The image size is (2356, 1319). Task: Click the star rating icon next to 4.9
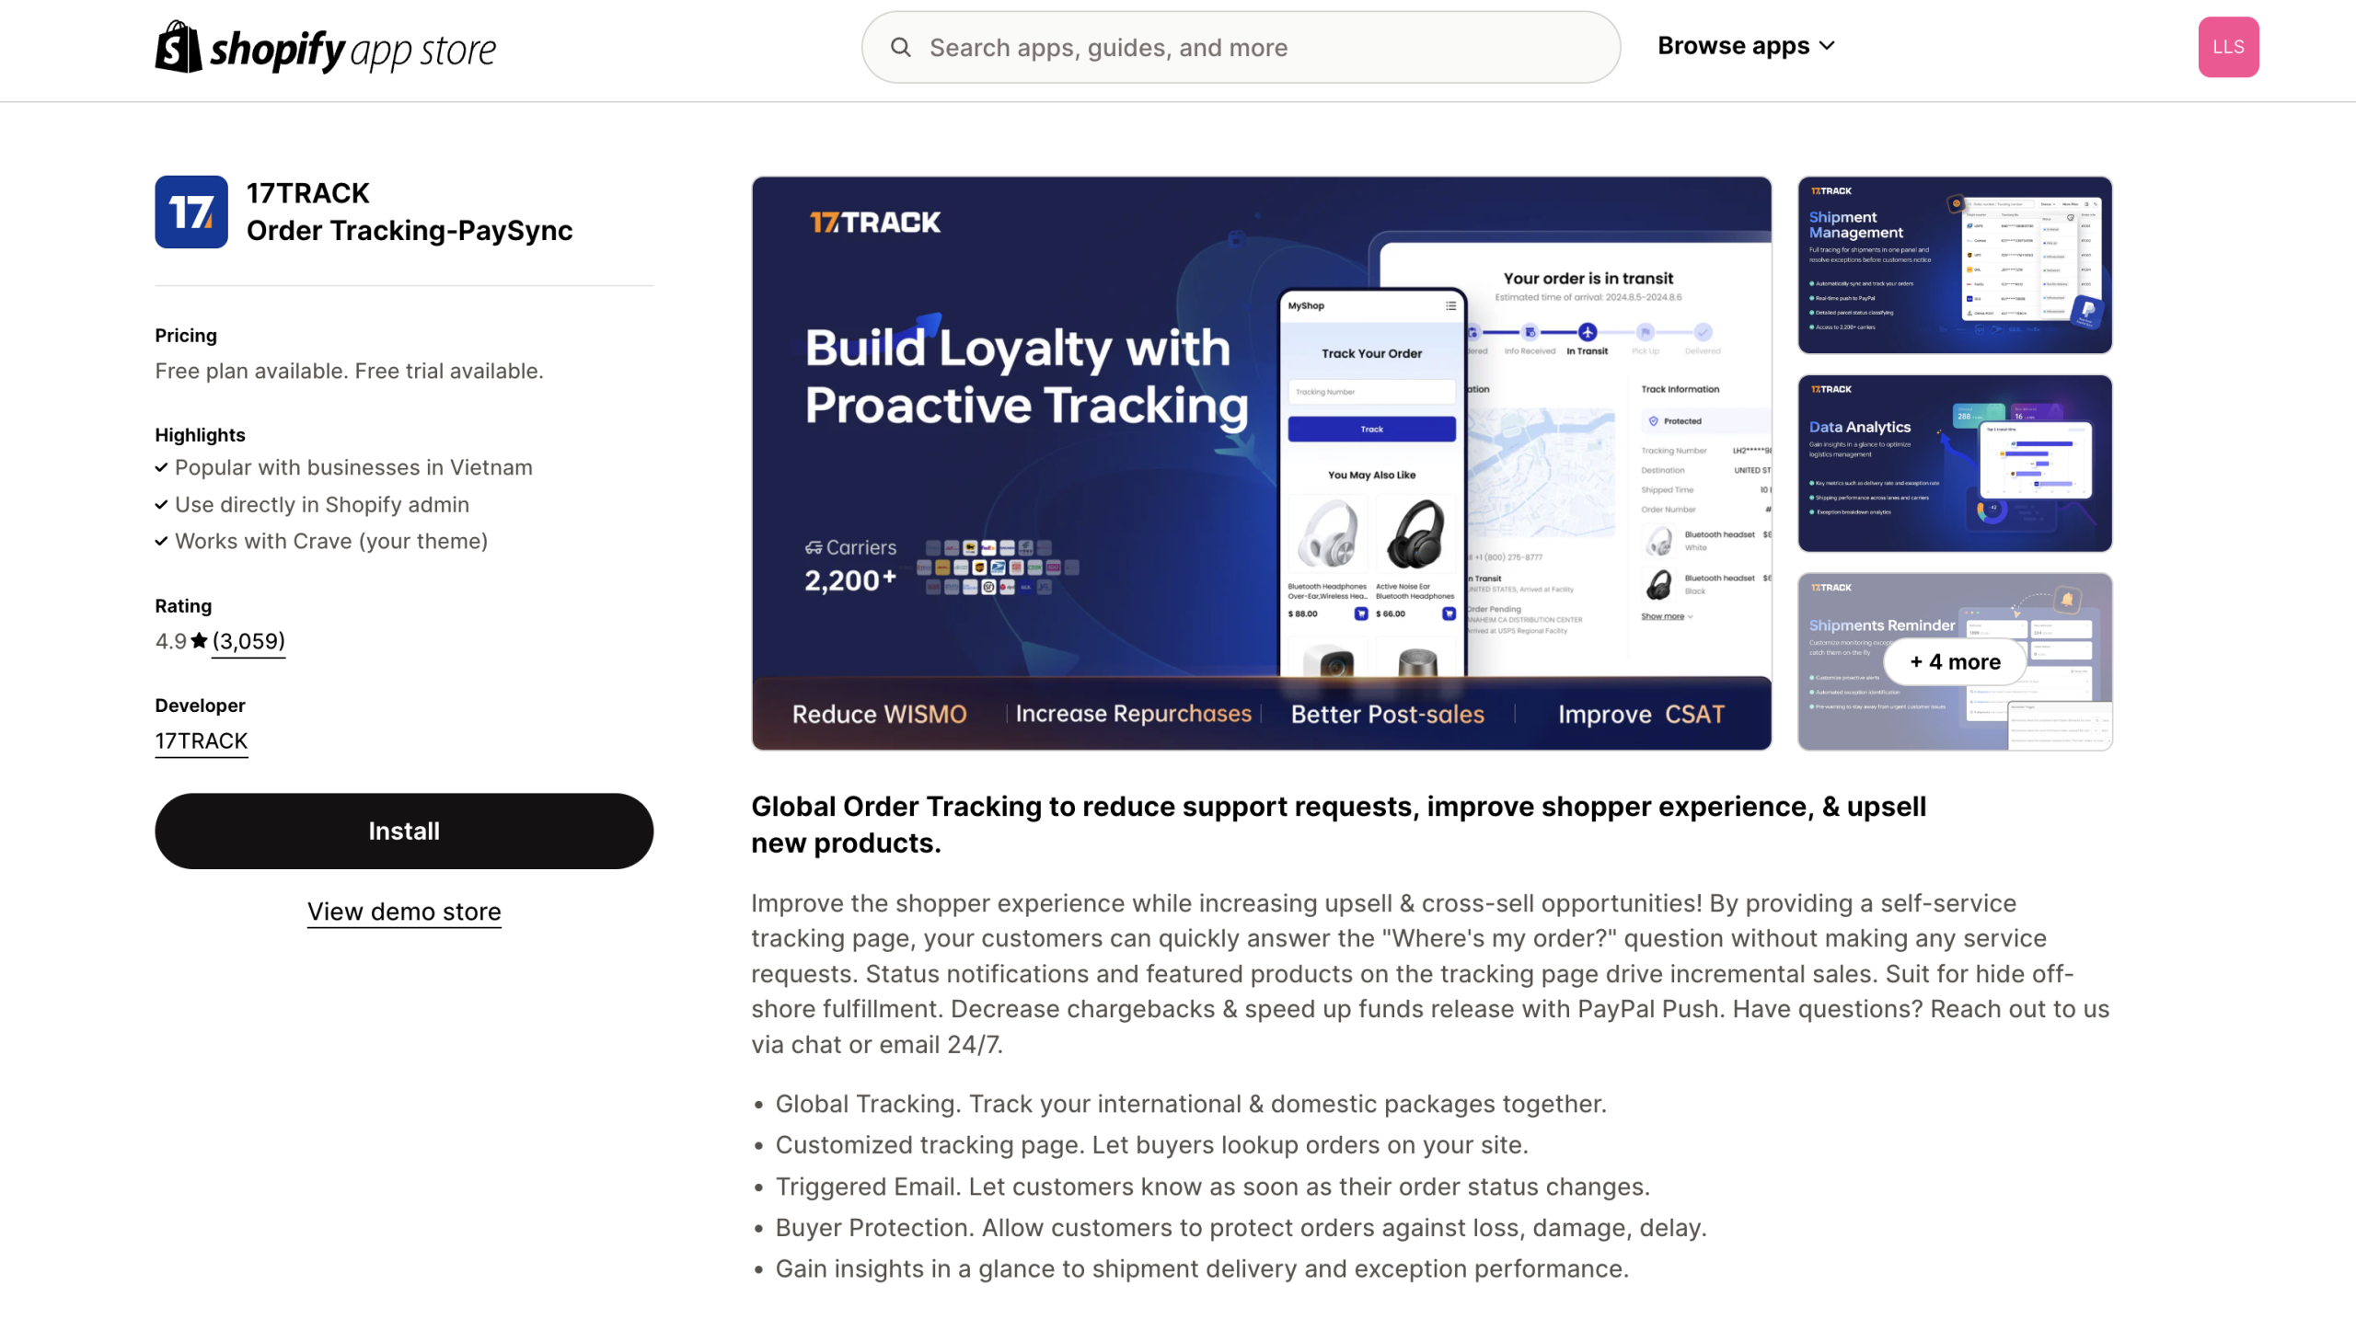[x=196, y=640]
